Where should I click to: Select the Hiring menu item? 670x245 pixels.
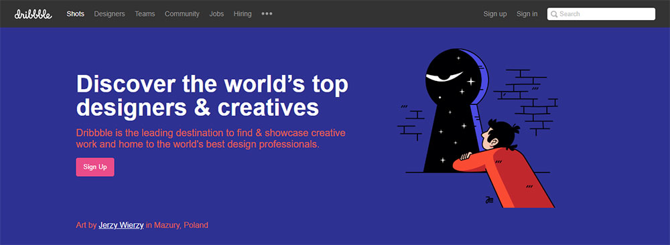point(243,13)
